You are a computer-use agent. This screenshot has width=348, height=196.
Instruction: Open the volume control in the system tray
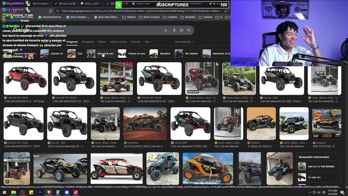coord(319,192)
